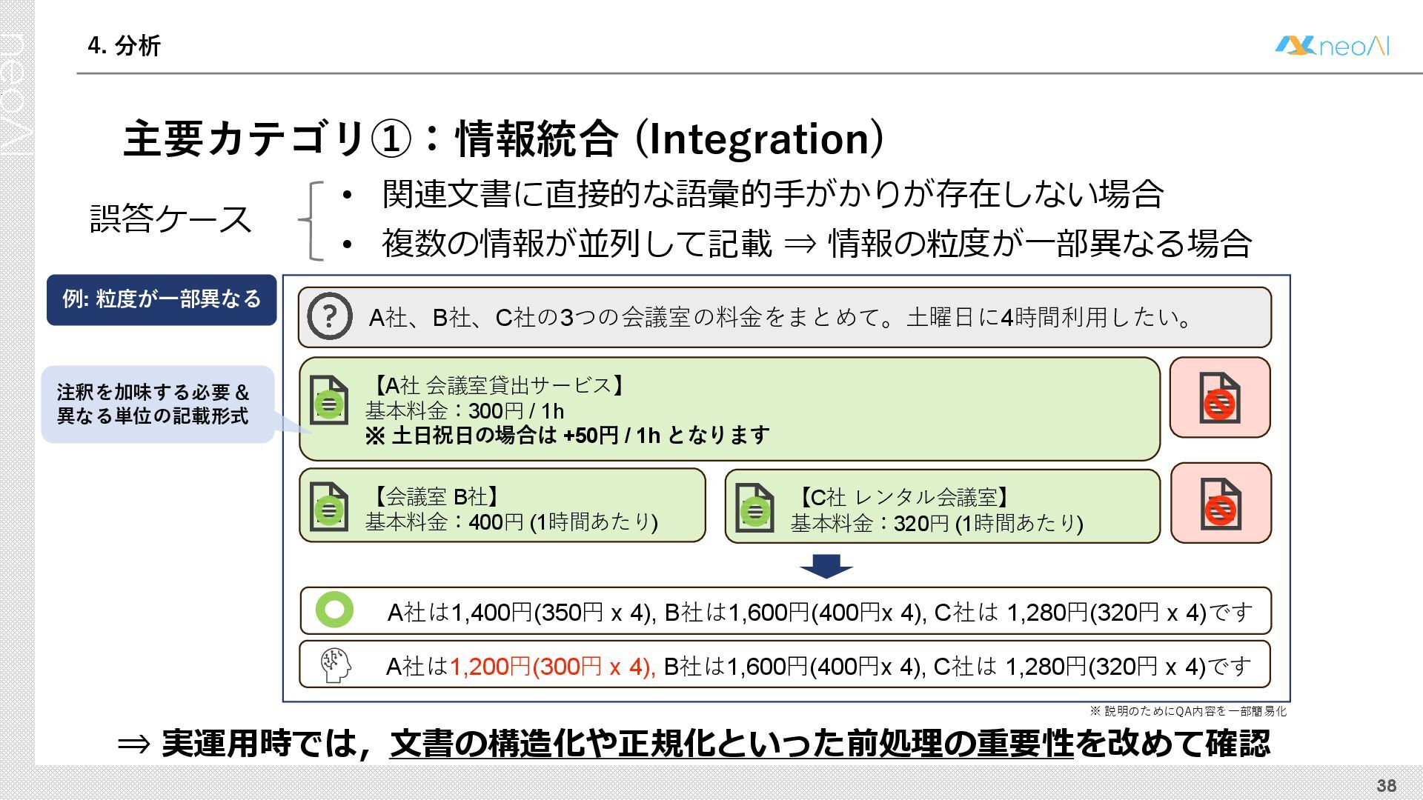Click the 例: 粒度が一部異なる label
1423x800 pixels.
pos(162,299)
